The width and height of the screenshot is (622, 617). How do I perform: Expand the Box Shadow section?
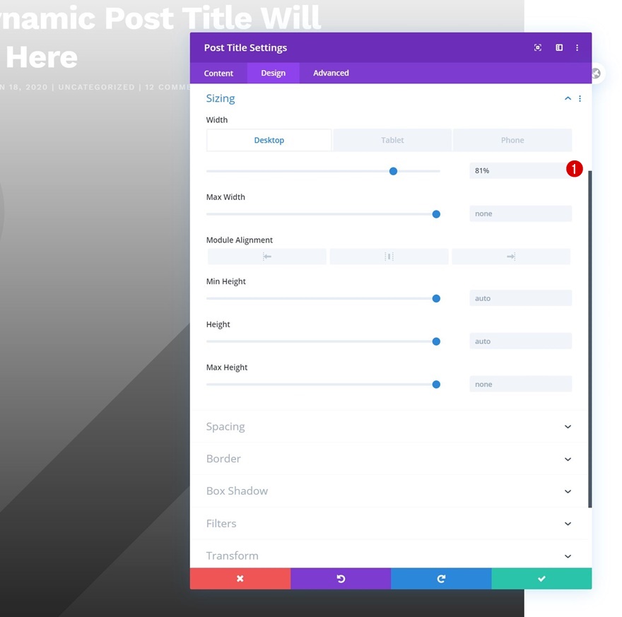(389, 491)
